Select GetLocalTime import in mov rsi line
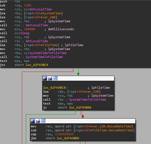 point(41,9)
